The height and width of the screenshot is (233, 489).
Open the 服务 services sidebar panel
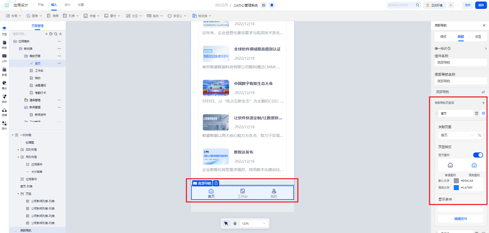tap(4, 99)
